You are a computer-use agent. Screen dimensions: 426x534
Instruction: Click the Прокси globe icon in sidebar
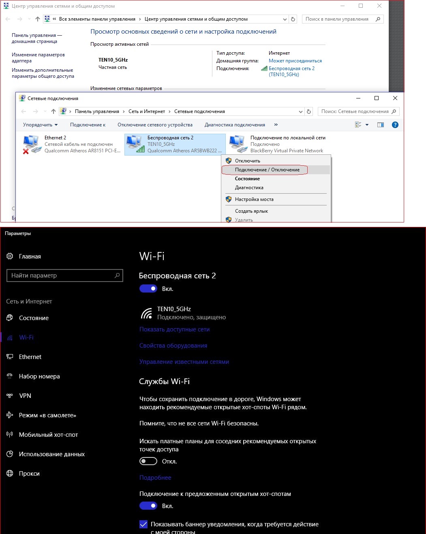[x=10, y=473]
